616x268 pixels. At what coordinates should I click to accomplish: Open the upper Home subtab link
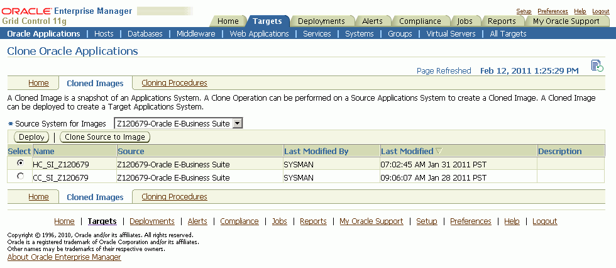pos(38,83)
